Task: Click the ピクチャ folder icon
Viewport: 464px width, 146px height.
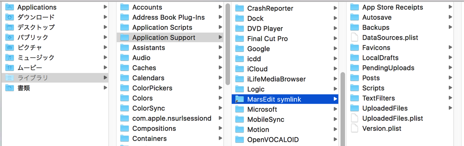Action: (x=10, y=47)
